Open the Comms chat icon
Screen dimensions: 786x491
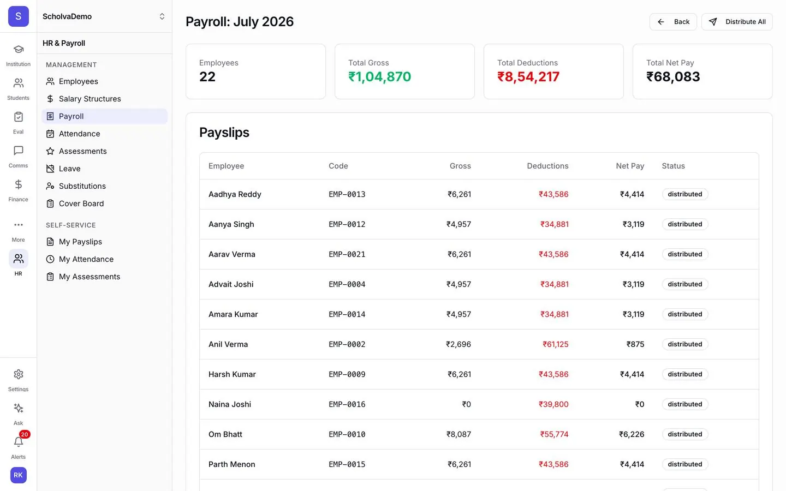coord(18,151)
